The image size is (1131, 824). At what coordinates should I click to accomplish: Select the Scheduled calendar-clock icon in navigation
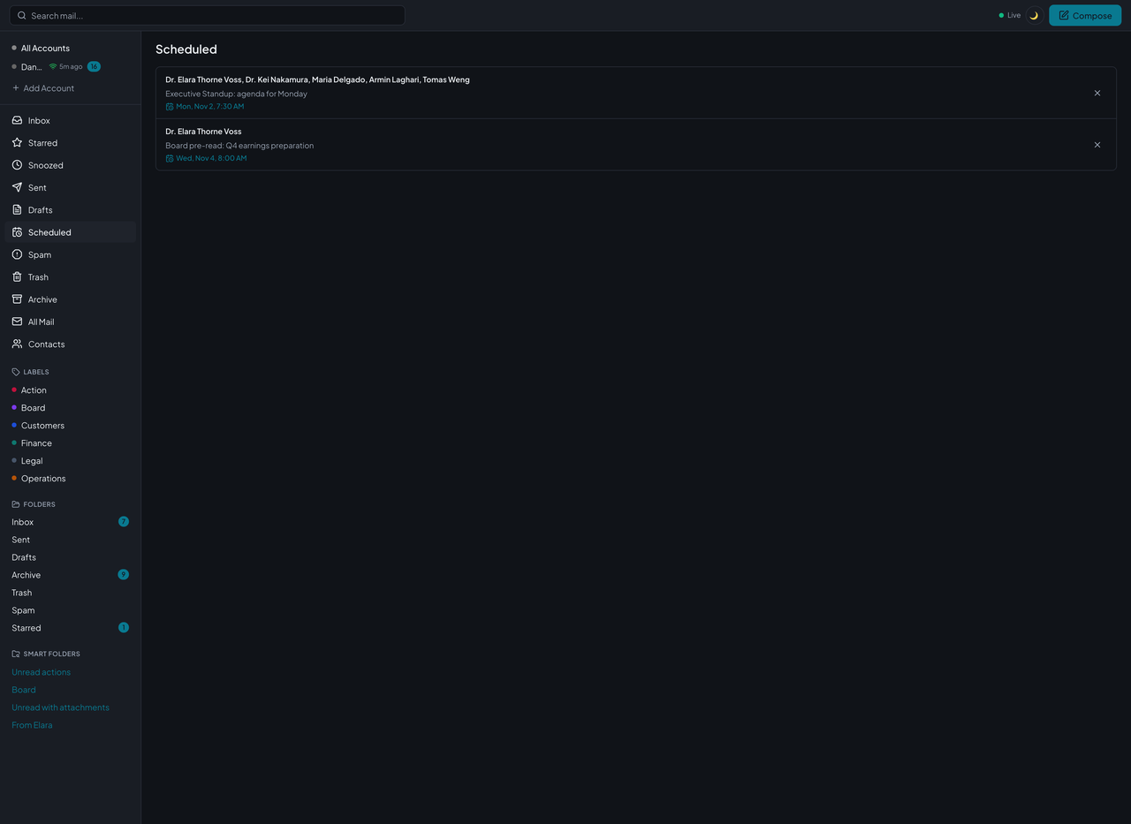click(x=17, y=232)
